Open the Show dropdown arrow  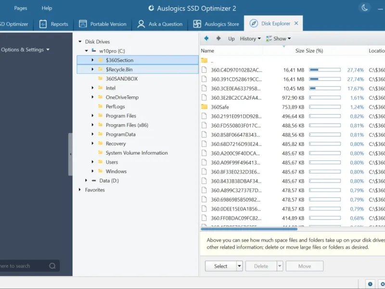tap(289, 39)
